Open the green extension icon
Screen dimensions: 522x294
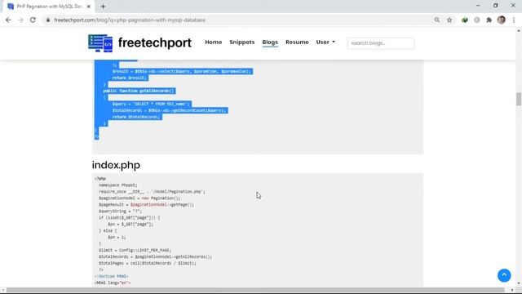tap(465, 20)
